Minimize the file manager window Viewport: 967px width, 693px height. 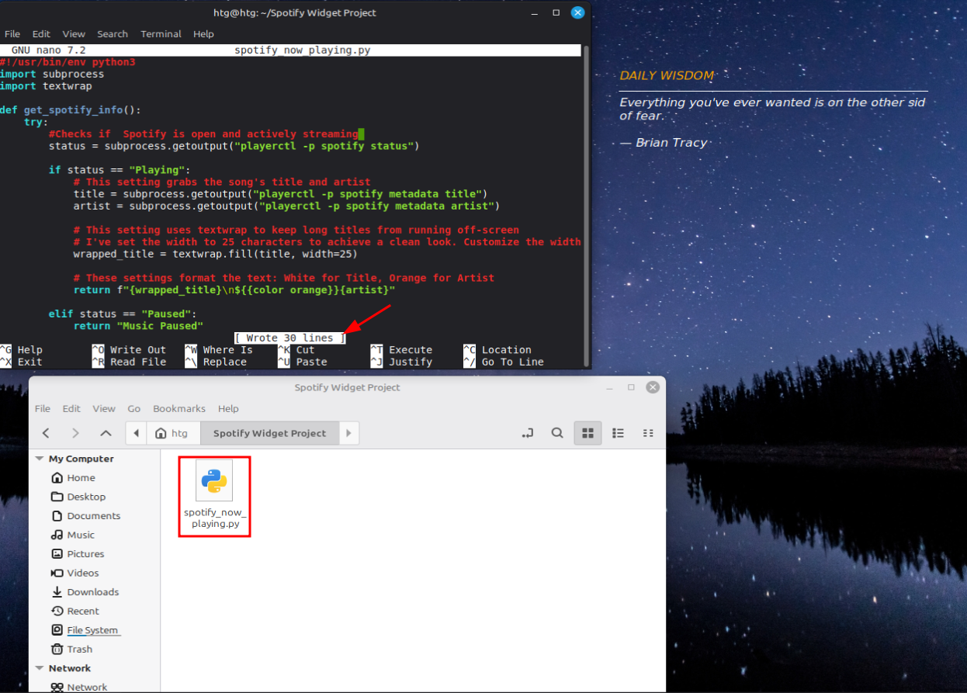[610, 387]
